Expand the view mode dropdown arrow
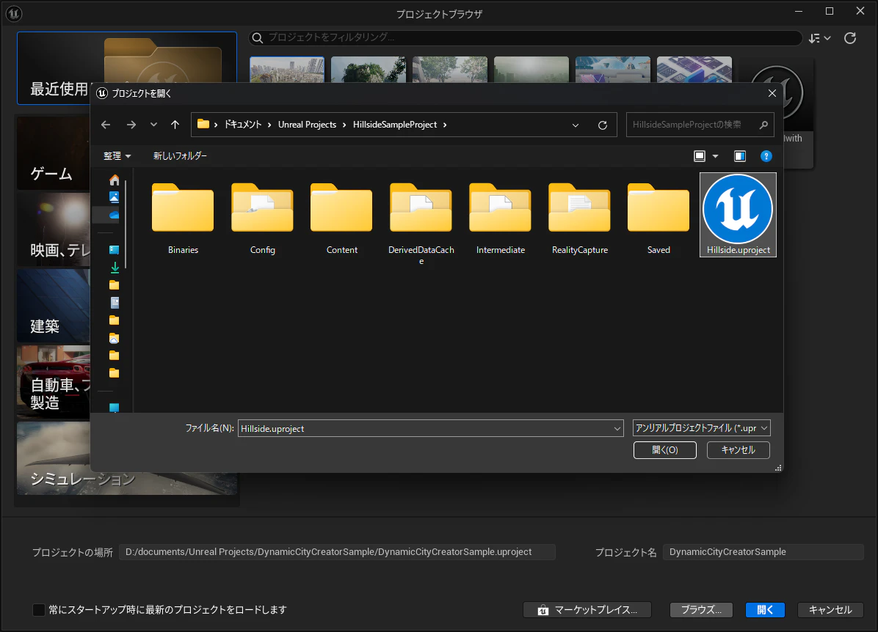 point(715,156)
